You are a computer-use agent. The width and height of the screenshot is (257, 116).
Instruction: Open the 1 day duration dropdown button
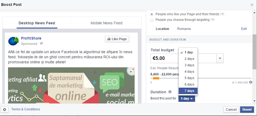point(186,99)
